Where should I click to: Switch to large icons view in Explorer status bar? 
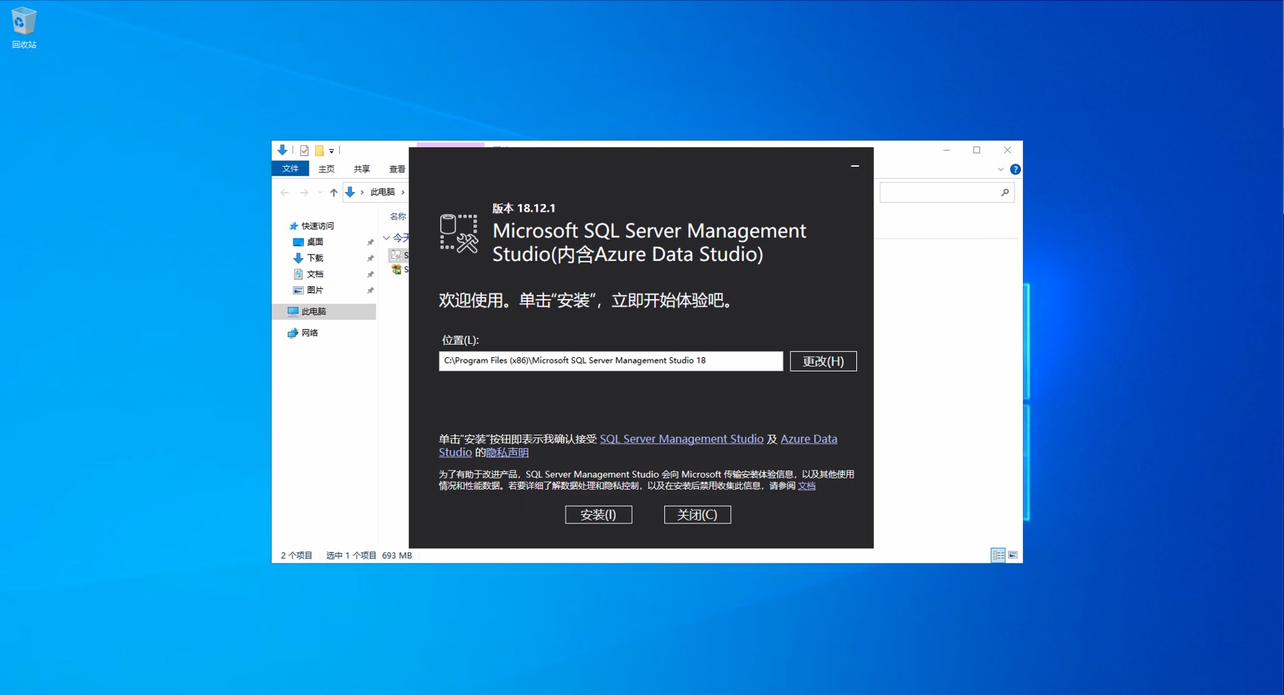click(x=1013, y=555)
